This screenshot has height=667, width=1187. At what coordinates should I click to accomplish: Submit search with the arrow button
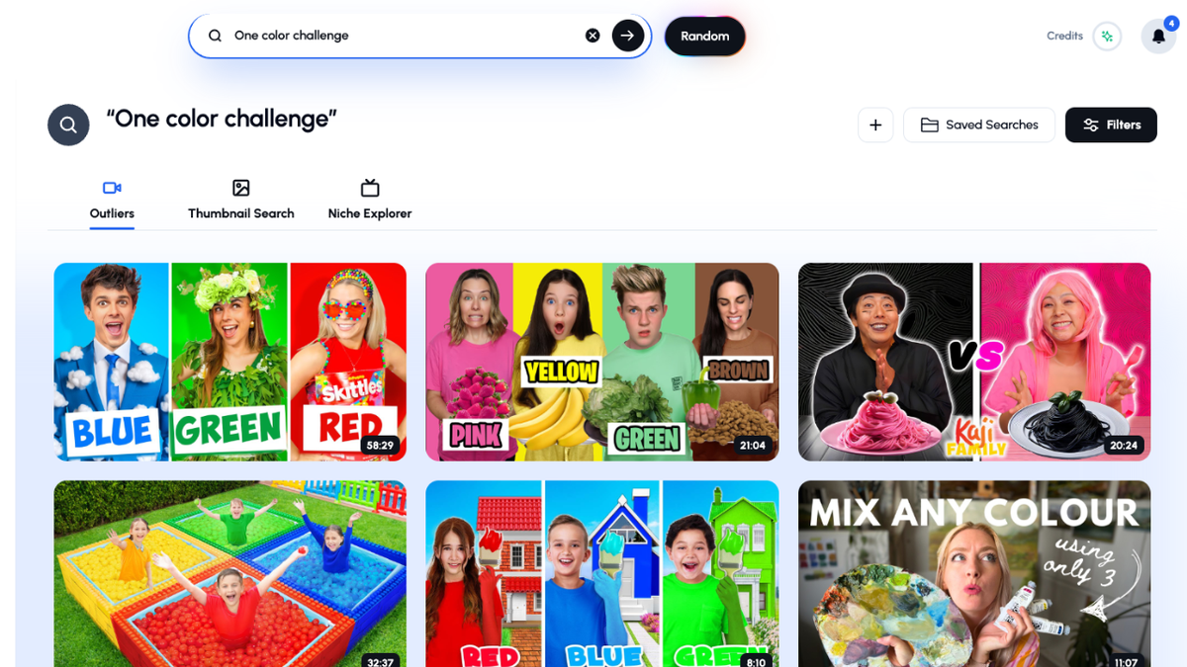(628, 36)
